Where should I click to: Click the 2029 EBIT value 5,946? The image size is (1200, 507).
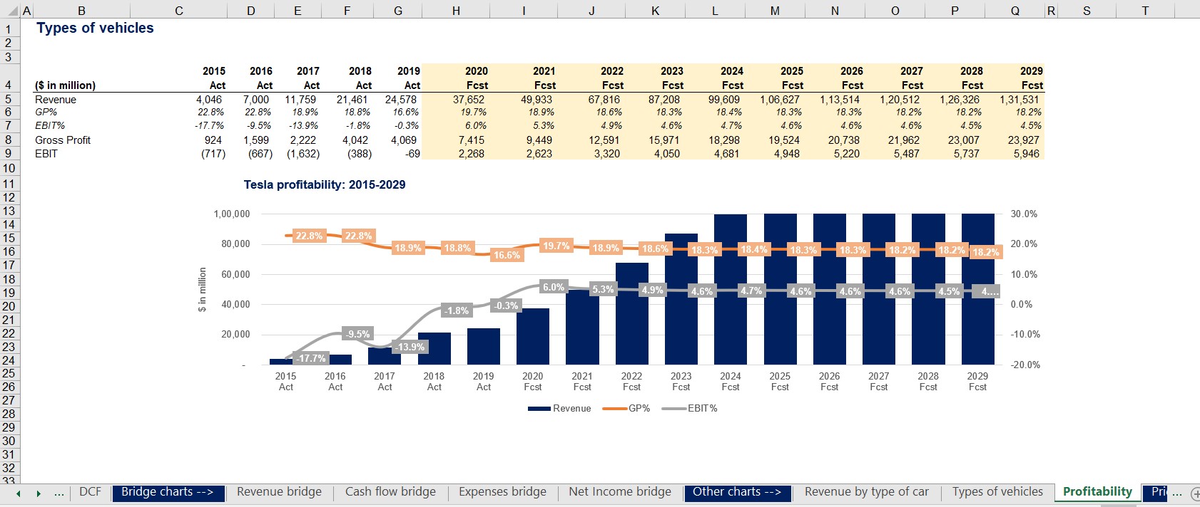click(x=1027, y=154)
